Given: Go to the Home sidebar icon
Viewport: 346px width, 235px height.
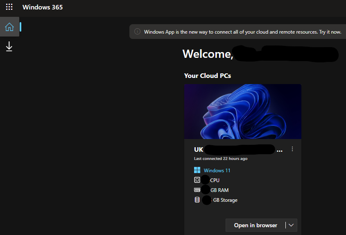Looking at the screenshot, I should pos(9,27).
